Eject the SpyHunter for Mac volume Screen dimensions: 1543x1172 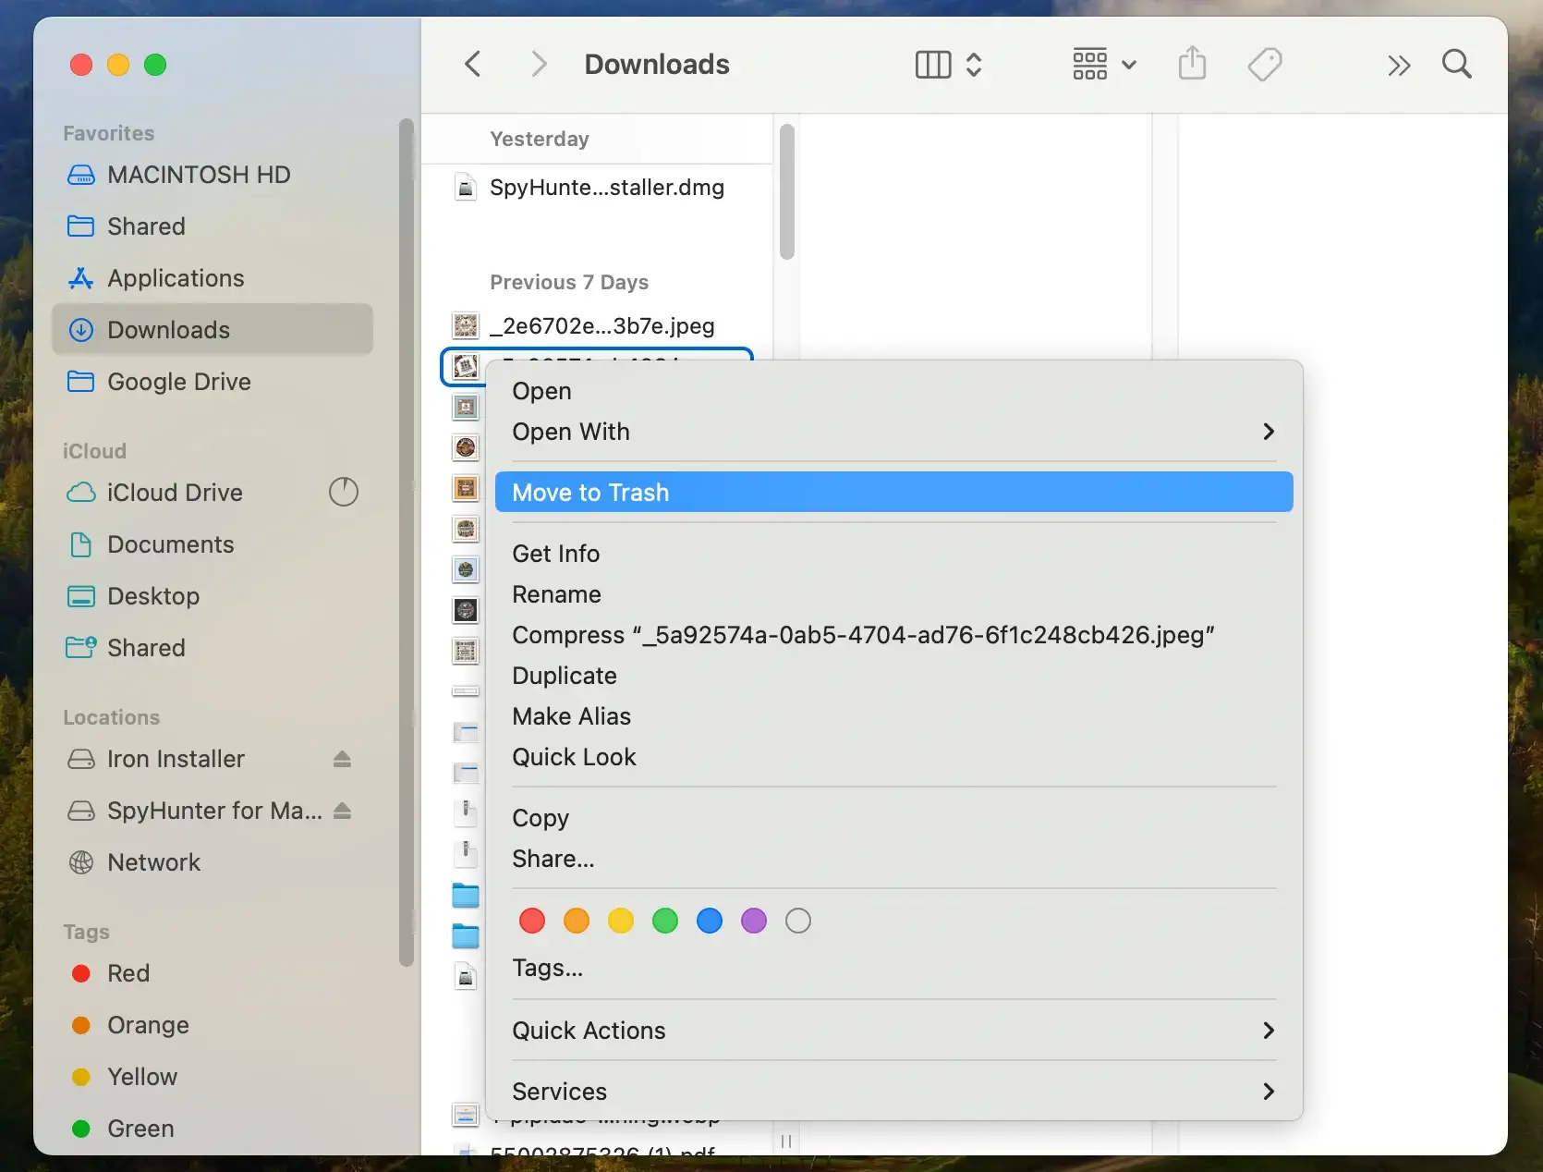click(342, 811)
